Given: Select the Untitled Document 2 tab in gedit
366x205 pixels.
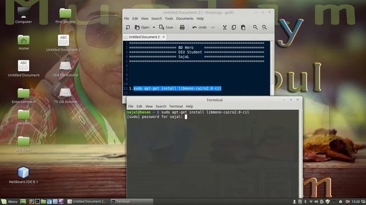Looking at the screenshot, I should click(144, 37).
